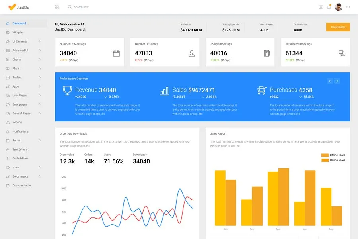This screenshot has width=358, height=239.
Task: Toggle the Online Sales legend entry
Action: point(333,160)
